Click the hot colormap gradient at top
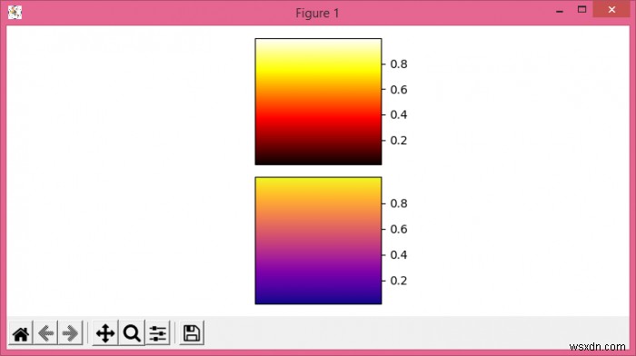Image resolution: width=636 pixels, height=356 pixels. (x=318, y=102)
